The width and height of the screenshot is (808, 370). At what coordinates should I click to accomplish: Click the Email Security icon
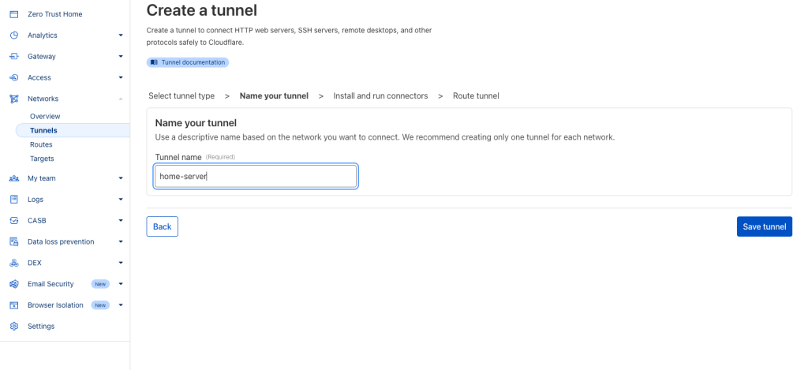point(14,284)
